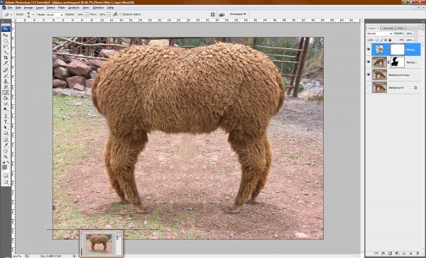Click the foreground color swatch

pos(4,167)
